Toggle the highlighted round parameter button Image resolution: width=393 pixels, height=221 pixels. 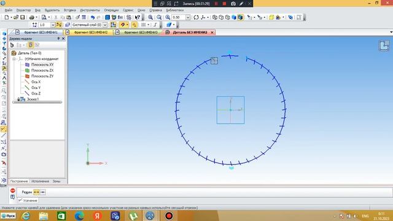[134, 25]
